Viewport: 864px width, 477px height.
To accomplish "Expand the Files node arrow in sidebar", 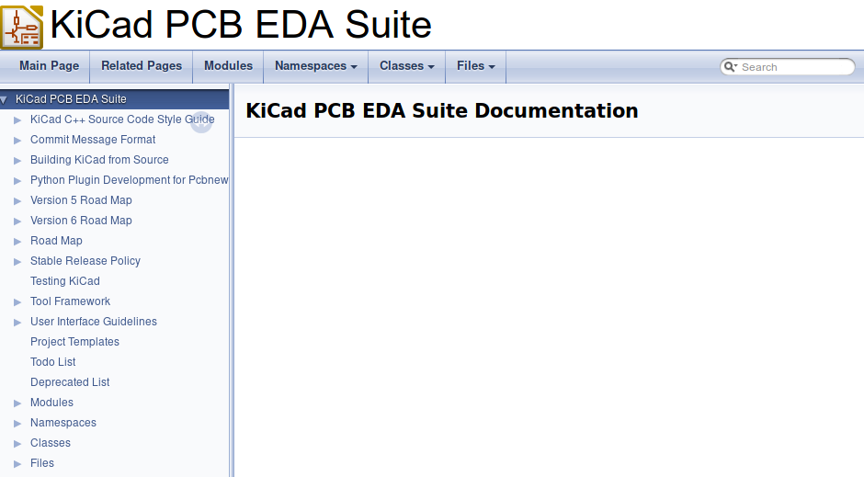I will [x=17, y=463].
